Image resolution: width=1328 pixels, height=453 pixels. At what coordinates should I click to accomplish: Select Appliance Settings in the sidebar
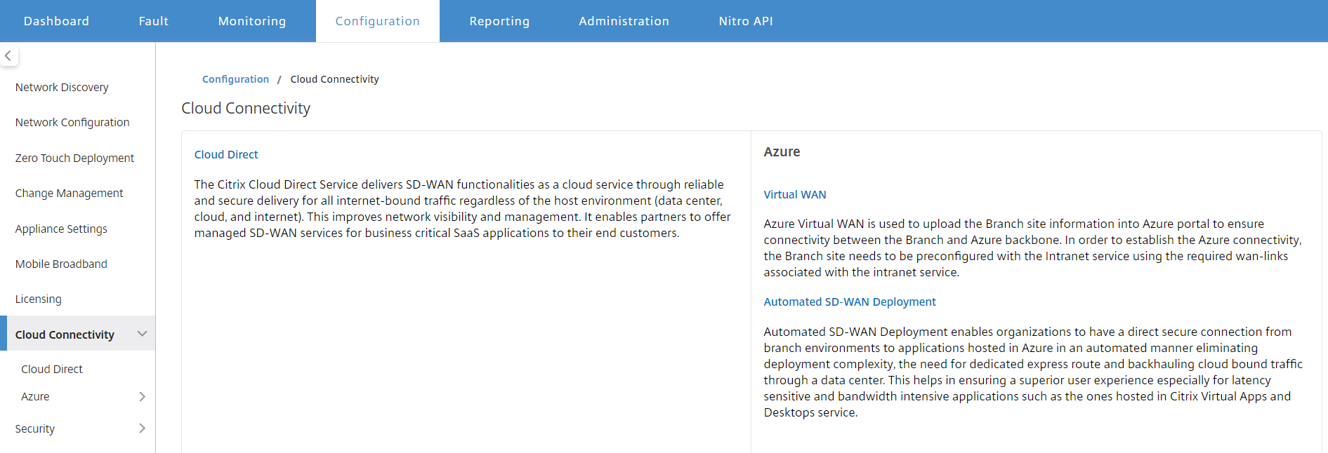click(61, 229)
